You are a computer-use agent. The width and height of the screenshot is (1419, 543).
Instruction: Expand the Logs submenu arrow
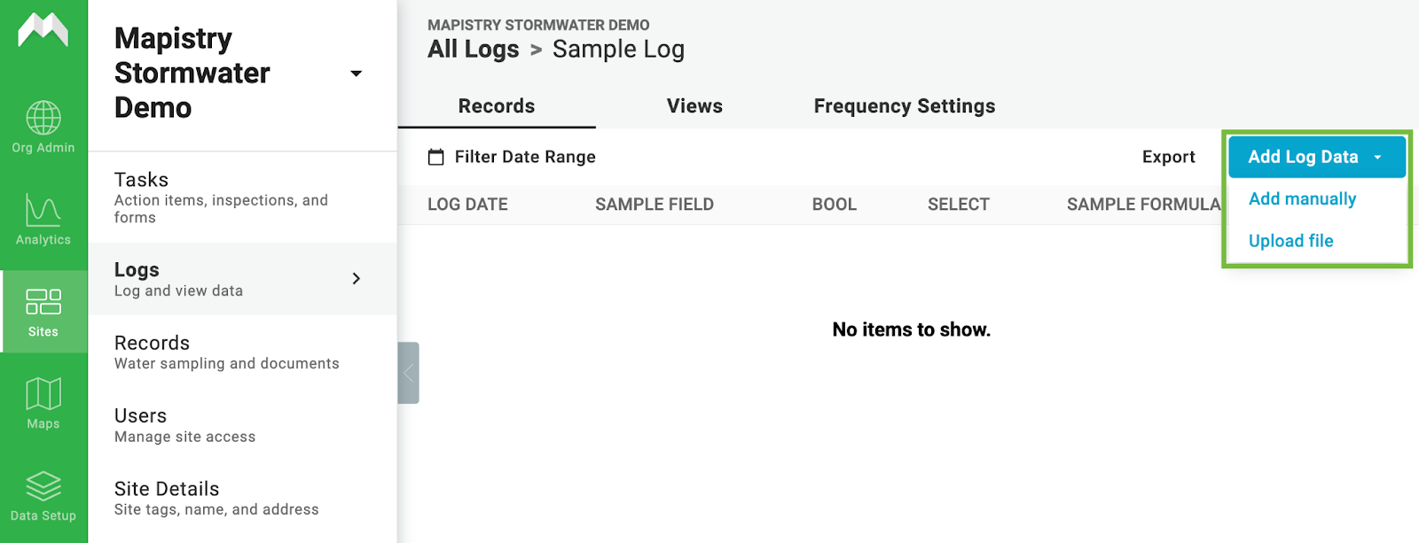(357, 278)
